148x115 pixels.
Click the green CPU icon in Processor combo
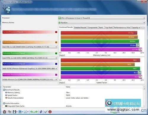pyautogui.click(x=59, y=18)
